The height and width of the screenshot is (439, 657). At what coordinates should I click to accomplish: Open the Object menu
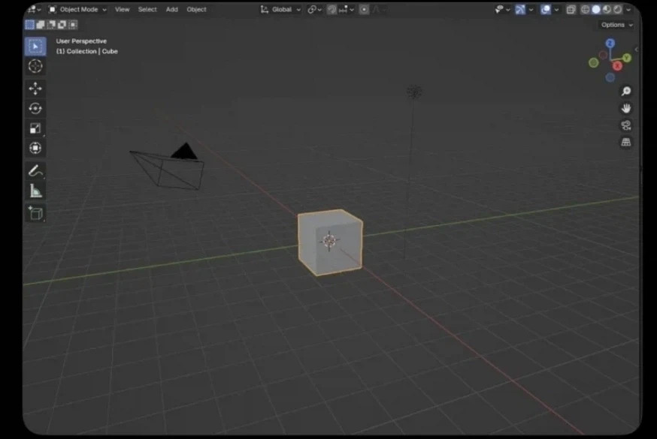196,9
